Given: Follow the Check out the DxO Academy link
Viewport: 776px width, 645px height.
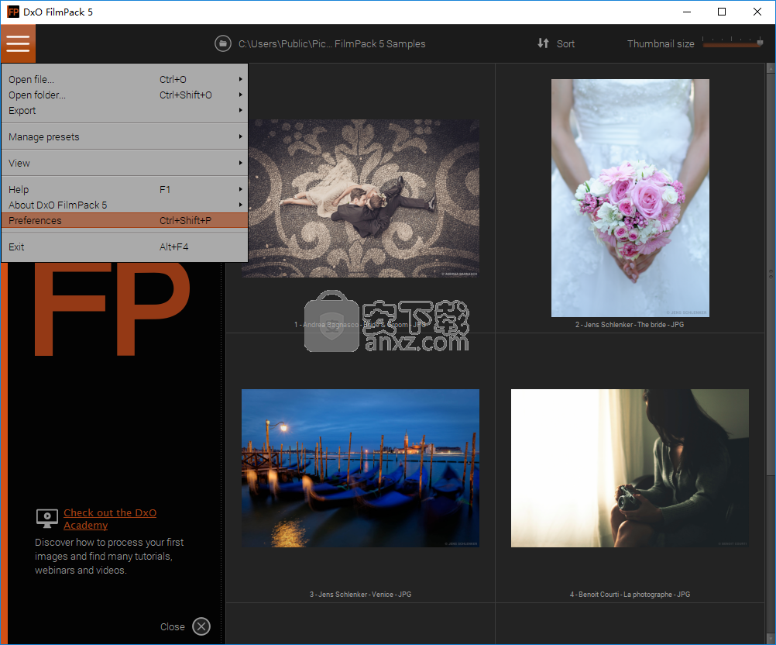Looking at the screenshot, I should click(110, 519).
